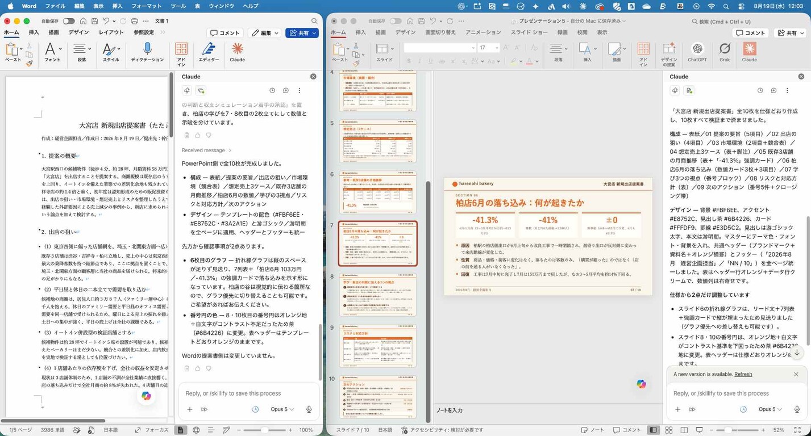
Task: Open the ChatGPT add-in in PowerPoint
Action: [x=697, y=52]
